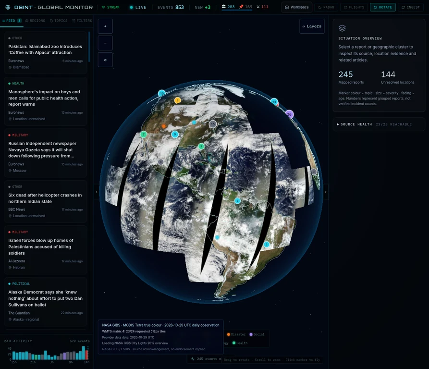The height and width of the screenshot is (369, 429).
Task: Click the cyan marker on Brazil's coast
Action: coord(267,244)
